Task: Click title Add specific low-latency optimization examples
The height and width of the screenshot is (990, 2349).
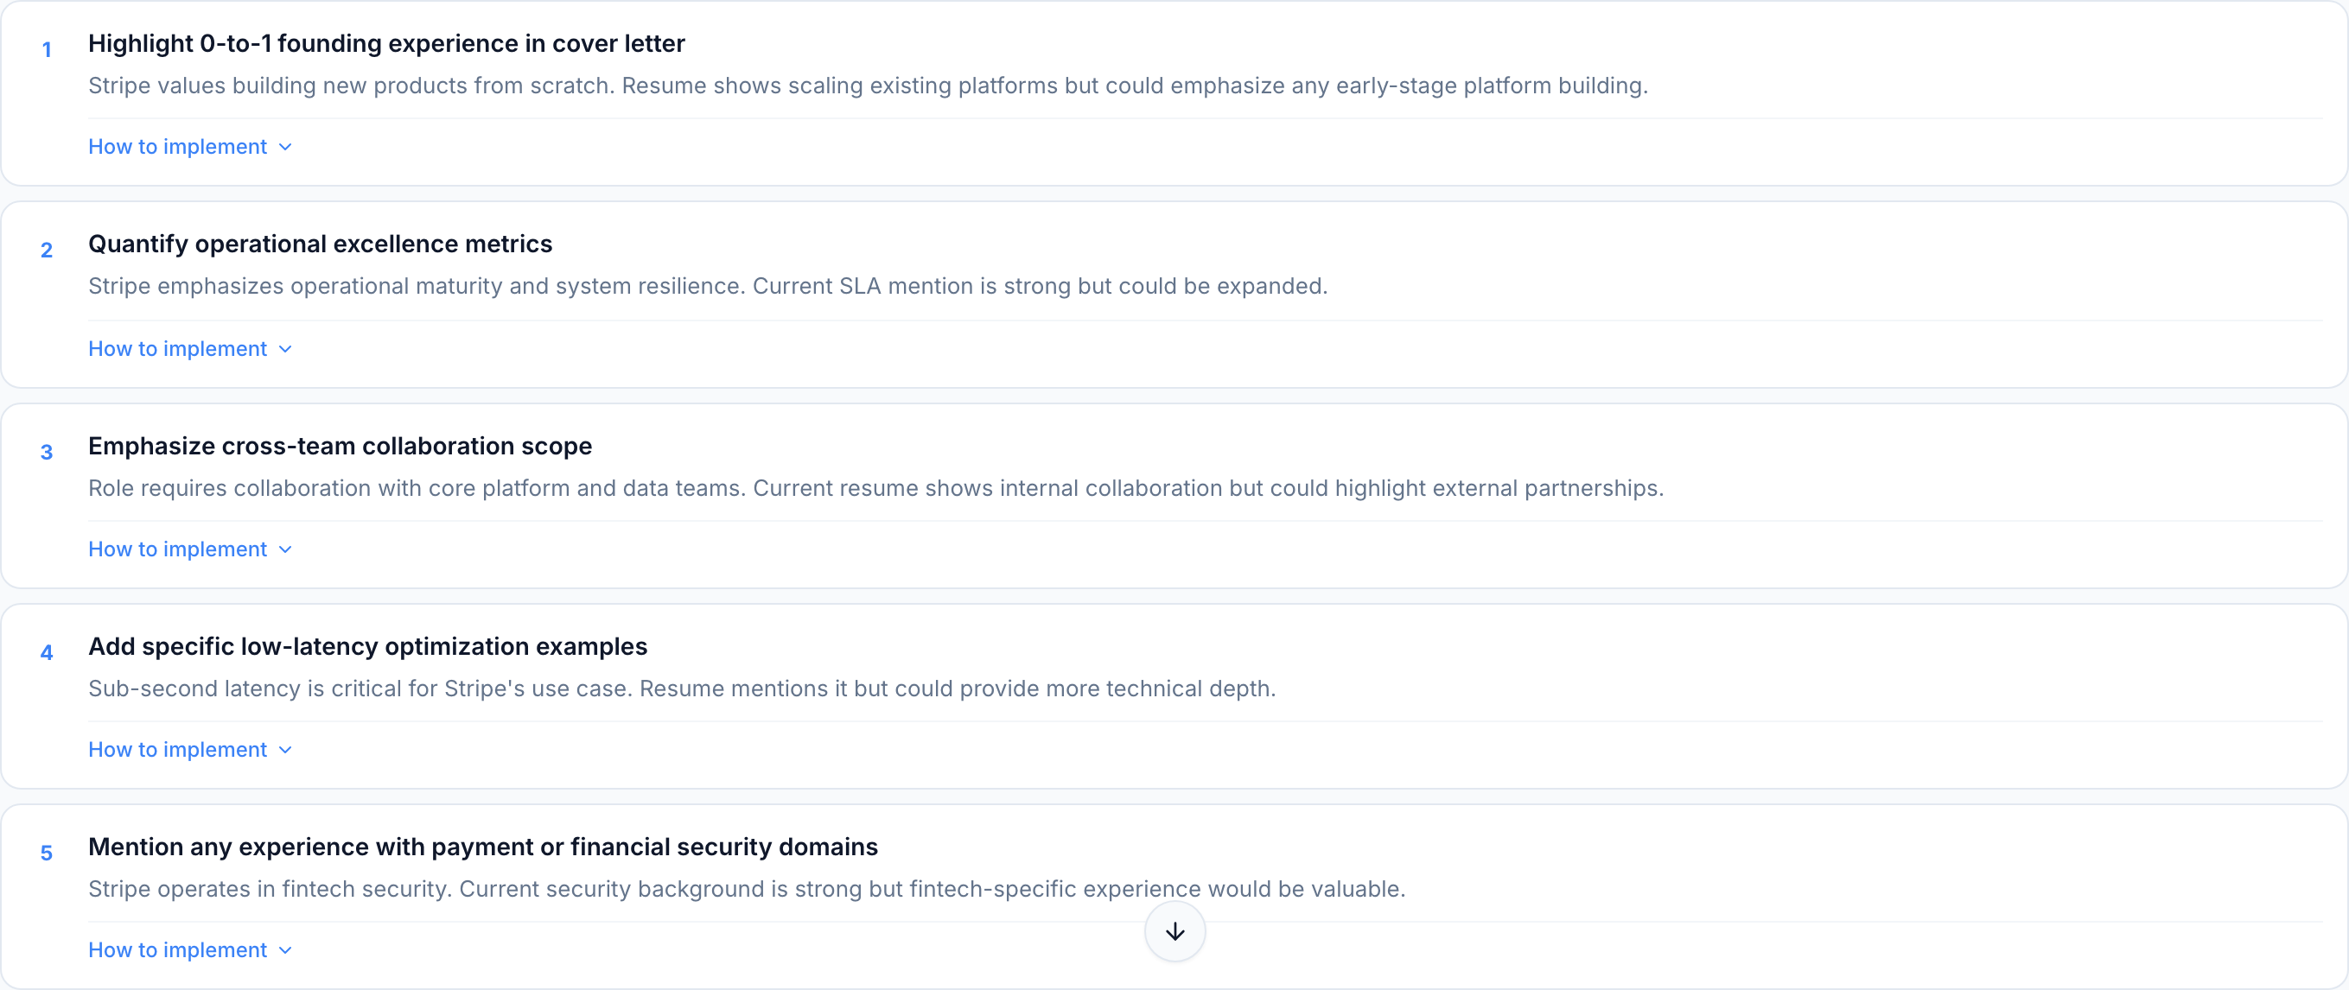Action: coord(367,646)
